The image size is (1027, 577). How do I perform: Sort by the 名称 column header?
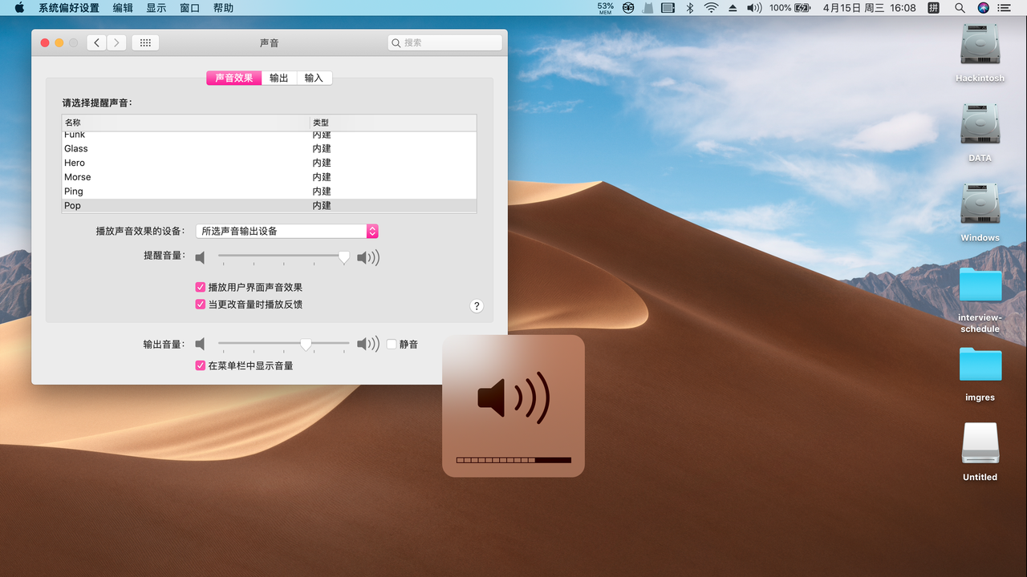pyautogui.click(x=186, y=123)
